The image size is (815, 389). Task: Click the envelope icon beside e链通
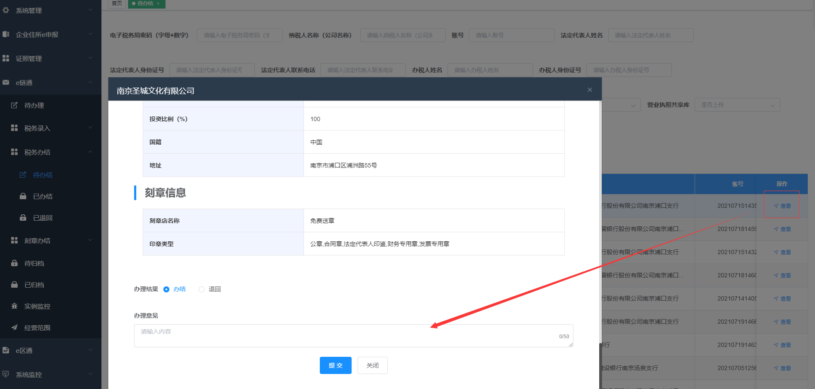(6, 82)
